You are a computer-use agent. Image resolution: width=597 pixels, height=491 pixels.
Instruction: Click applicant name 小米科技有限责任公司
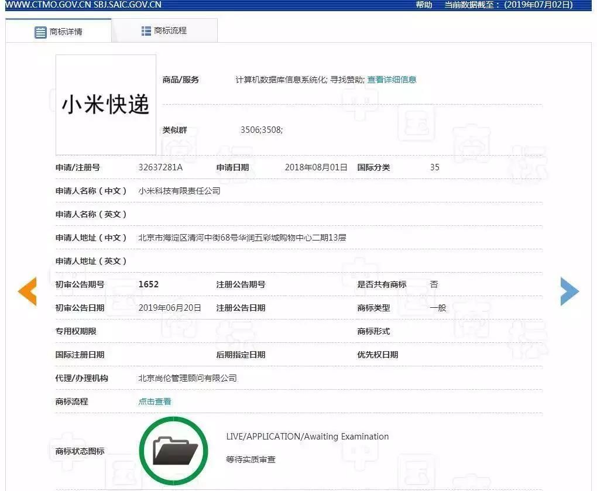tap(179, 191)
